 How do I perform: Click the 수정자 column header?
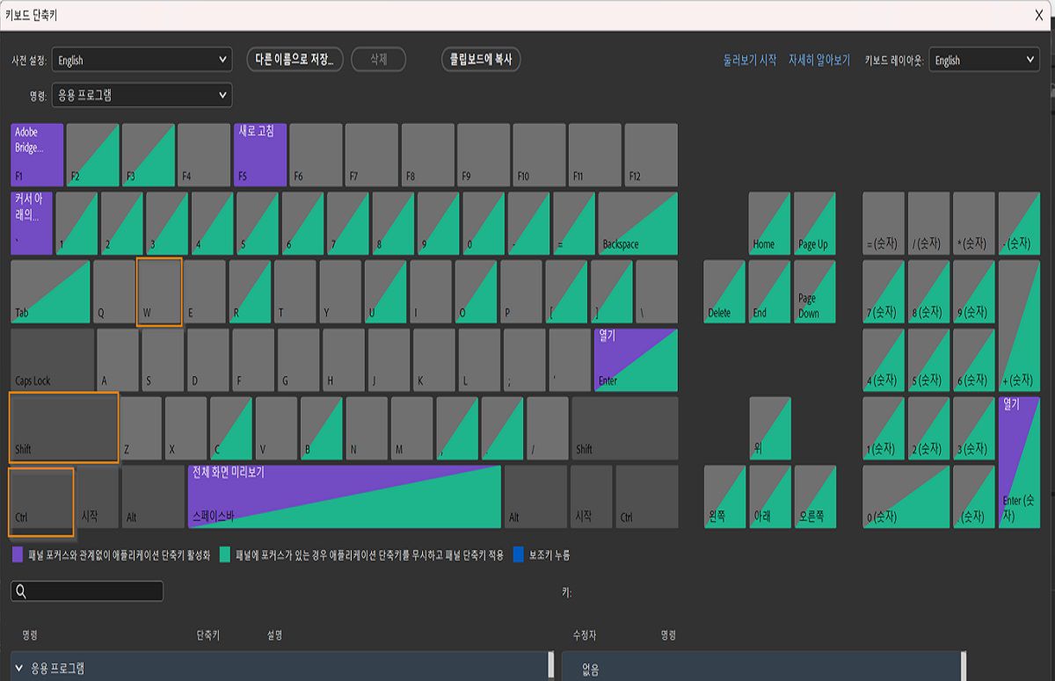tap(585, 634)
